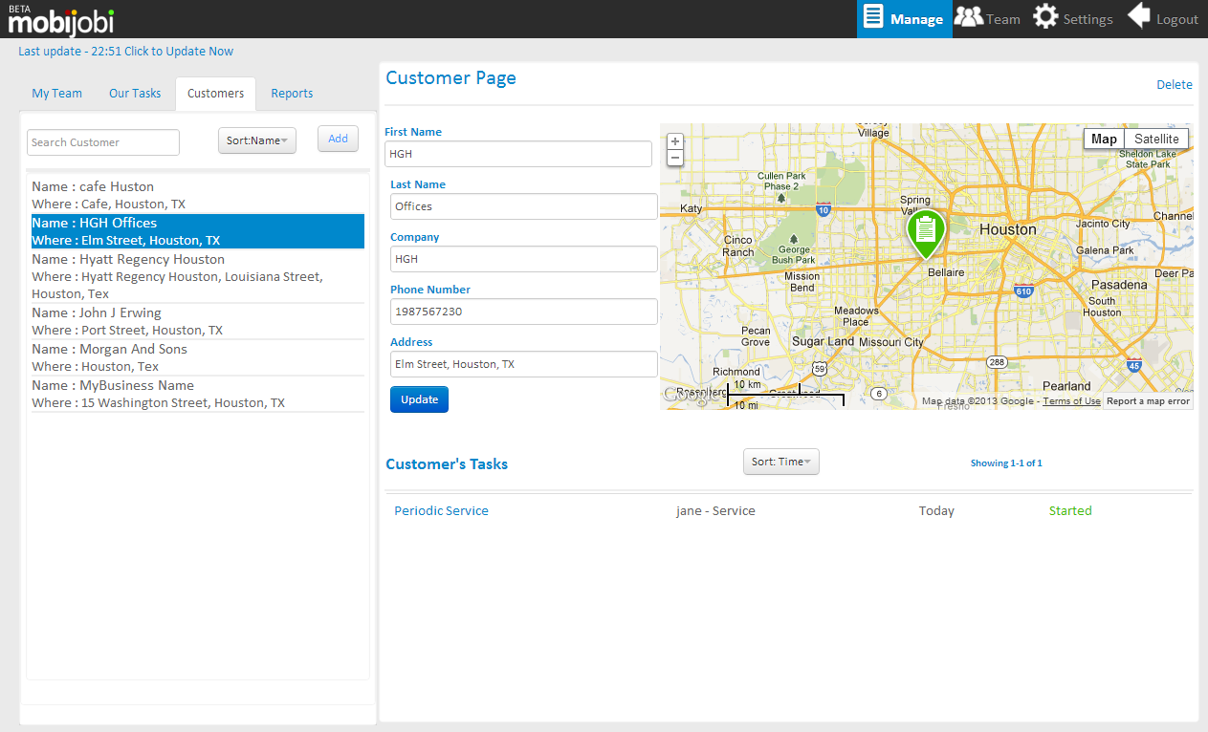Click the Logout arrow icon
The image size is (1208, 732).
tap(1138, 17)
